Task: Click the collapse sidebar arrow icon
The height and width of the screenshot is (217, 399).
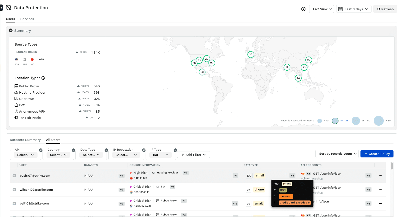Action: [1, 8]
